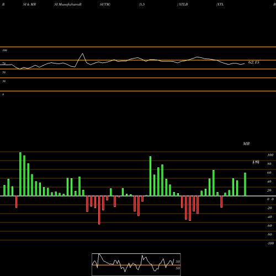The height and width of the screenshot is (276, 276).
Task: Click the MR axis label 40
Action: (269, 182)
